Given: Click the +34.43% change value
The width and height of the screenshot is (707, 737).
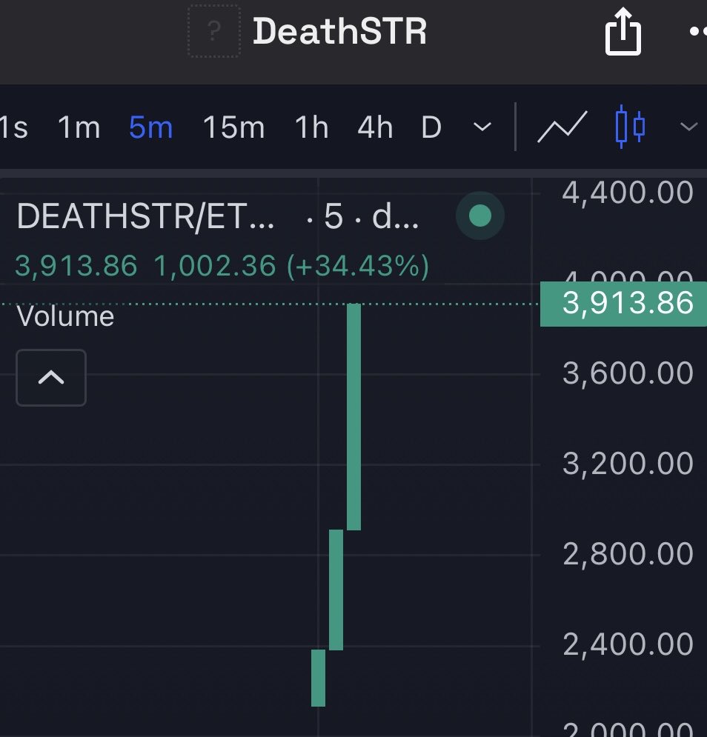Looking at the screenshot, I should click(358, 266).
